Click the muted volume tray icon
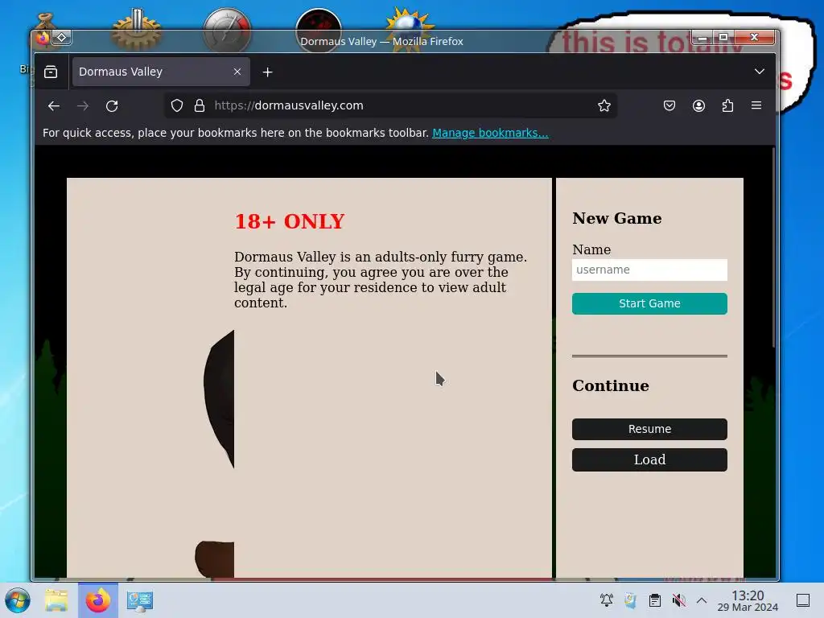Viewport: 824px width, 618px height. point(678,600)
